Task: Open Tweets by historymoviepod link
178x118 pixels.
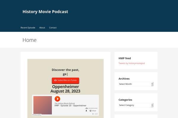Action: coord(132,63)
